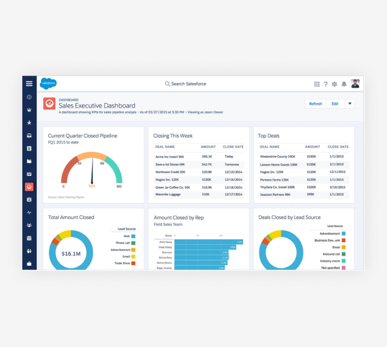387x347 pixels.
Task: Click the $16.1M donut chart center
Action: [71, 254]
